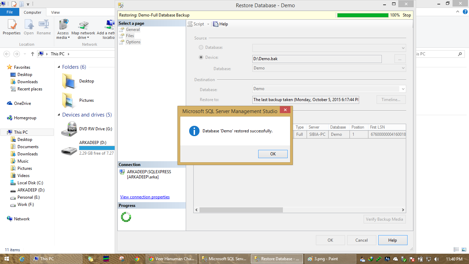The height and width of the screenshot is (264, 469).
Task: Open Internet Explorer from the taskbar
Action: pyautogui.click(x=22, y=259)
